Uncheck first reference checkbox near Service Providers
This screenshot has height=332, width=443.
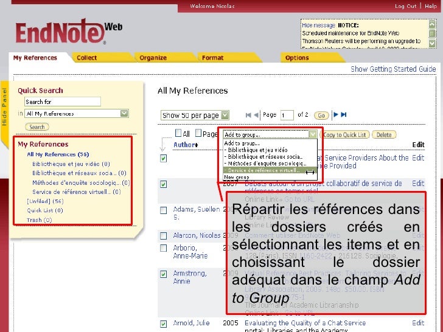click(163, 158)
